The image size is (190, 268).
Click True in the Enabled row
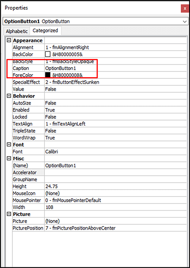(50, 110)
